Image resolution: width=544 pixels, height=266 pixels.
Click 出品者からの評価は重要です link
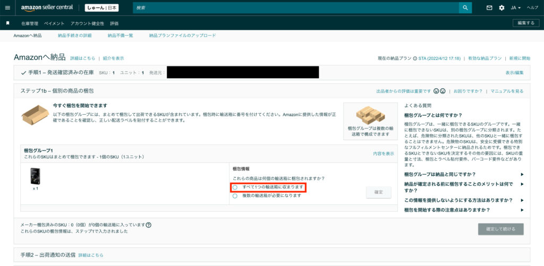tap(404, 91)
